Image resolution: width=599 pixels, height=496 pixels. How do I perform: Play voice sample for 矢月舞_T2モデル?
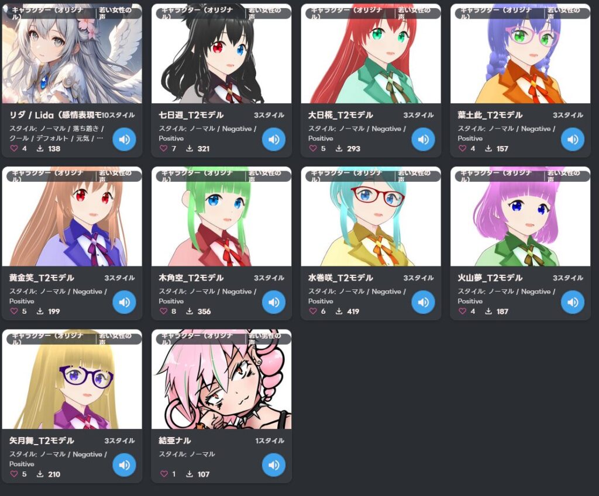coord(124,464)
